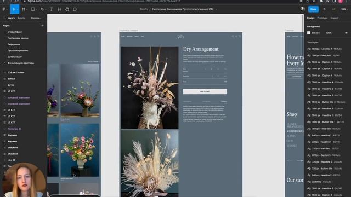The height and width of the screenshot is (197, 351).
Task: Click the Drafts breadcrumb link
Action: [144, 9]
